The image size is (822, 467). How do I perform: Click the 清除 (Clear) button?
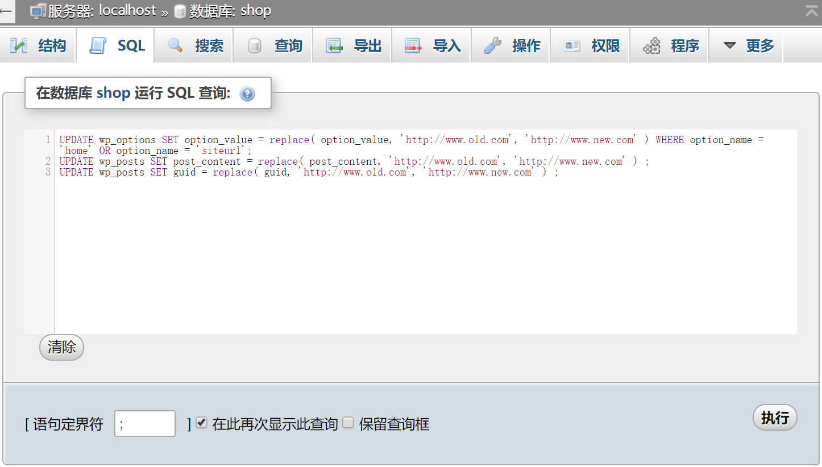(61, 347)
